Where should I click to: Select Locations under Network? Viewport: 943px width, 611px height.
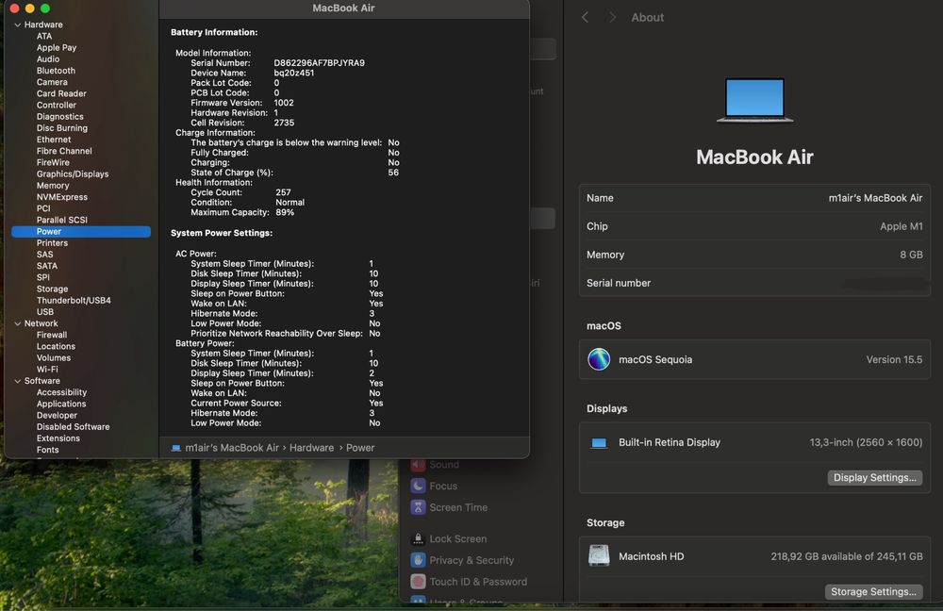click(56, 346)
